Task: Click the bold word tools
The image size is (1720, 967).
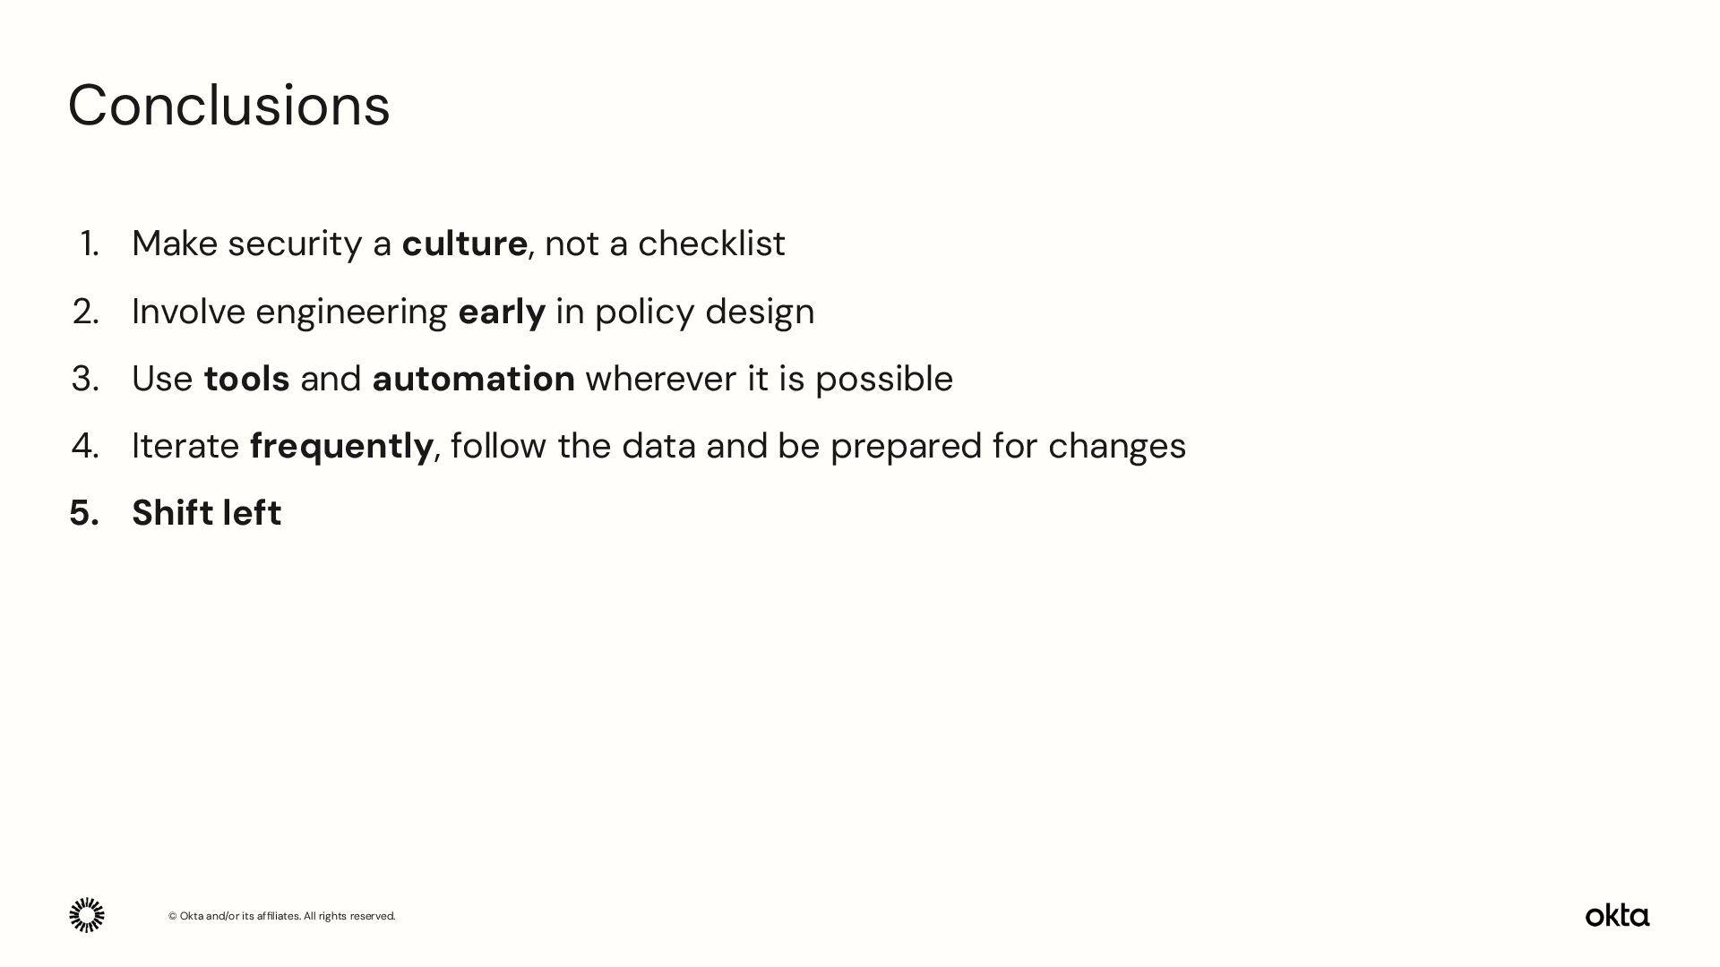Action: [246, 379]
